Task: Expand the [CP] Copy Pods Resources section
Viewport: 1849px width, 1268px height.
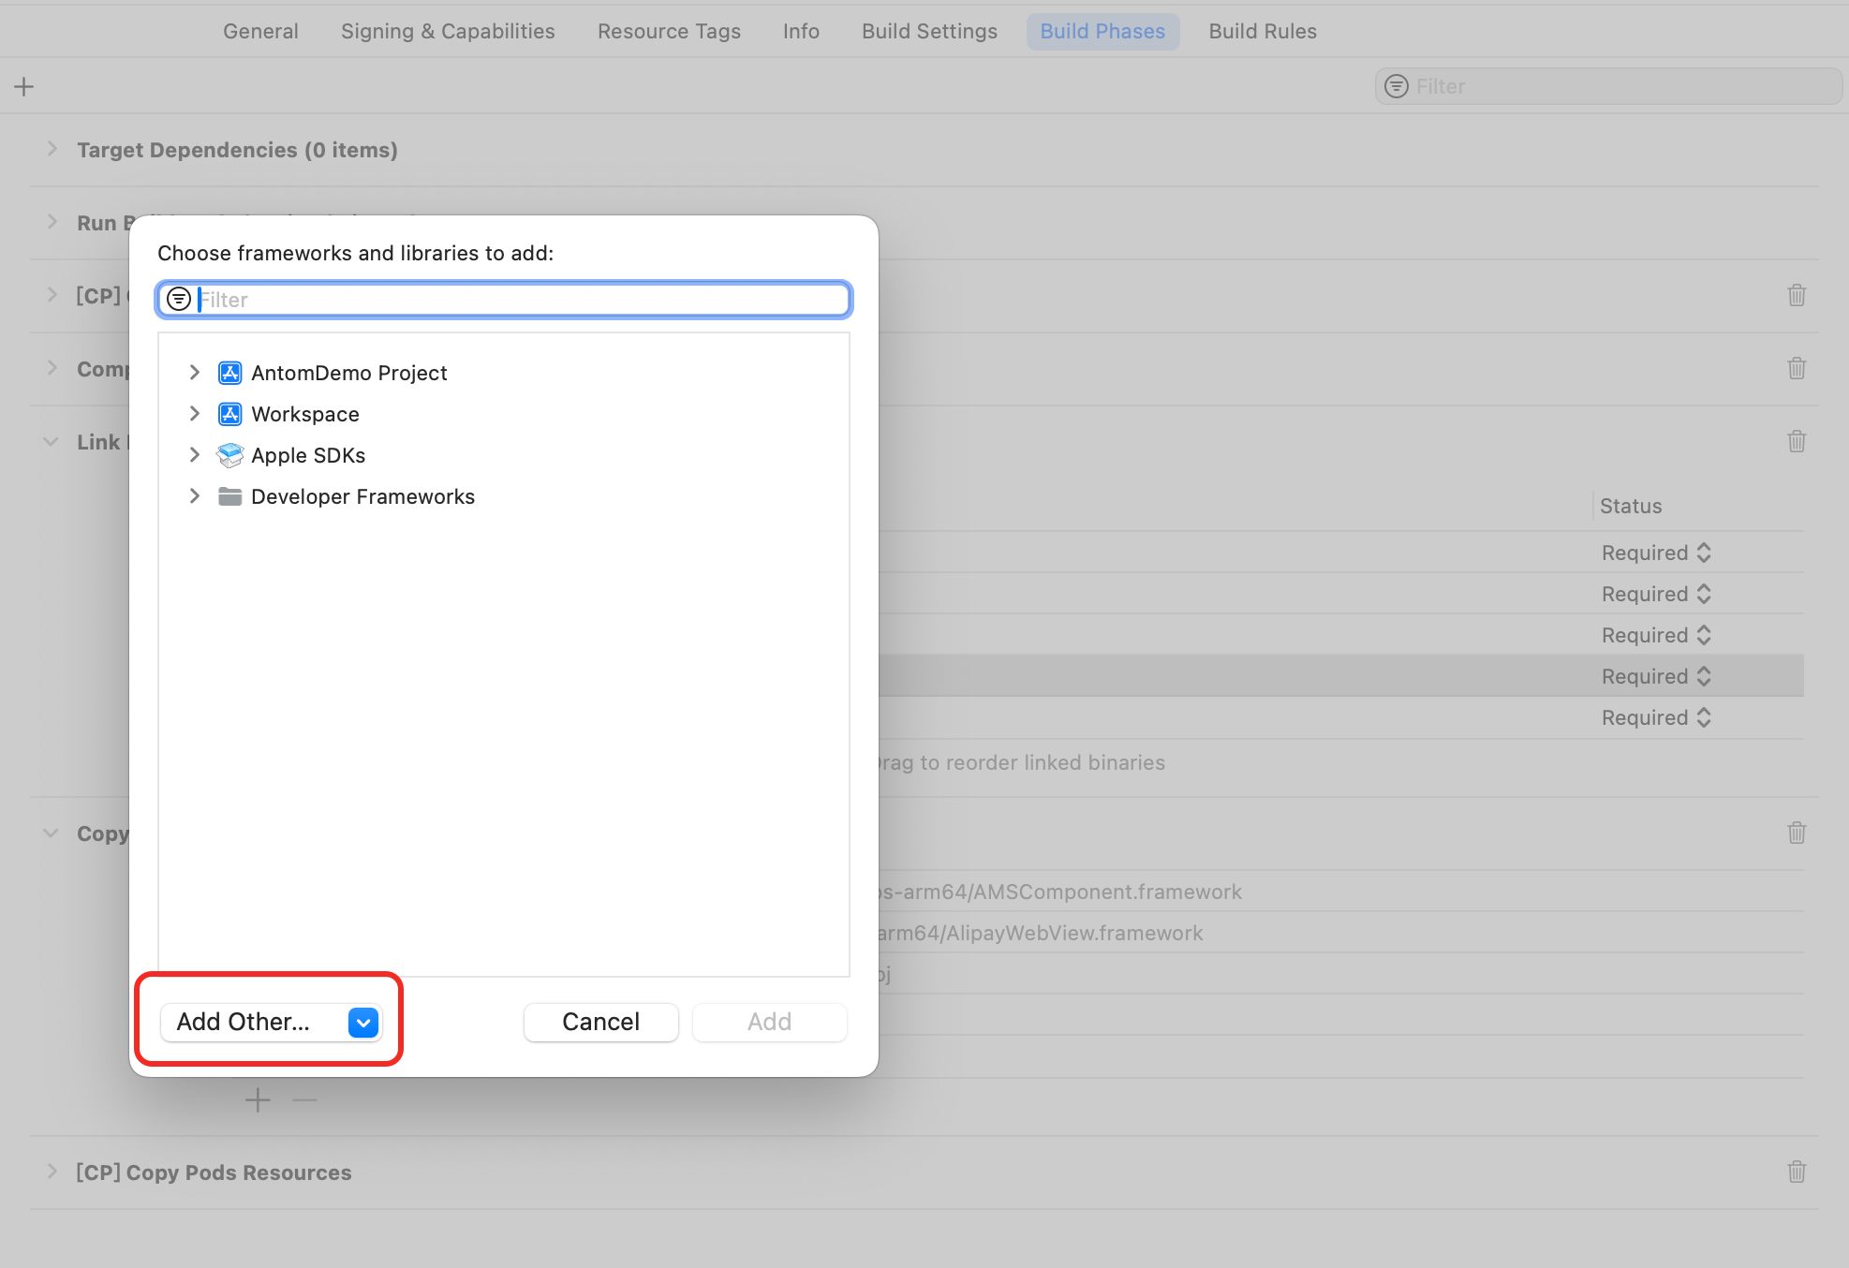Action: tap(52, 1172)
